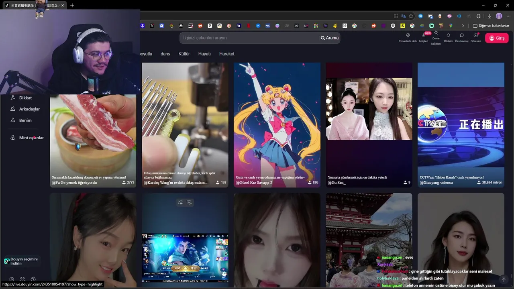Select the dans category tab
Image resolution: width=514 pixels, height=289 pixels.
pyautogui.click(x=165, y=54)
